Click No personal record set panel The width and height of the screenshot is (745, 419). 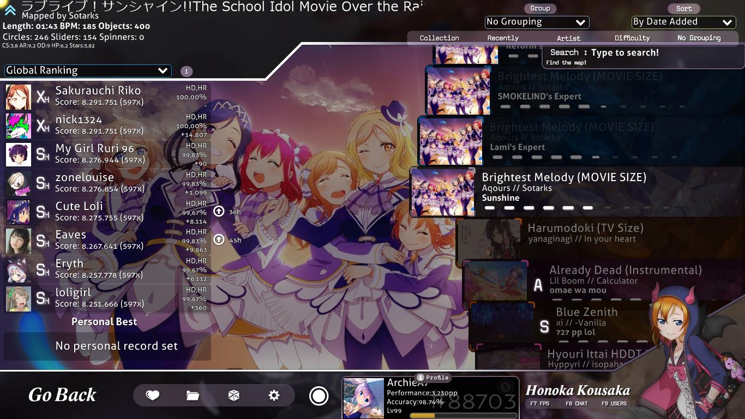tap(107, 346)
